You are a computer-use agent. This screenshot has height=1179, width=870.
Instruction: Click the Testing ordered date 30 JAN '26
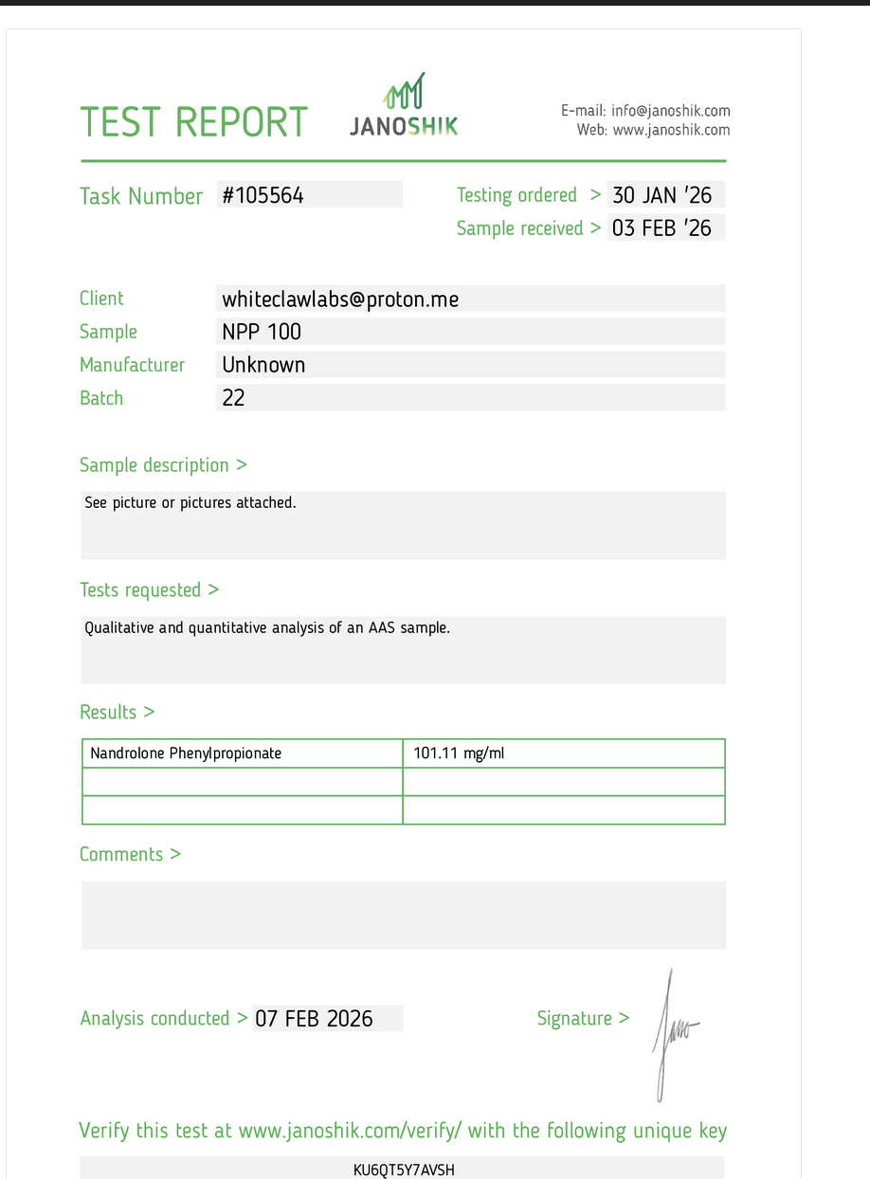(x=665, y=195)
